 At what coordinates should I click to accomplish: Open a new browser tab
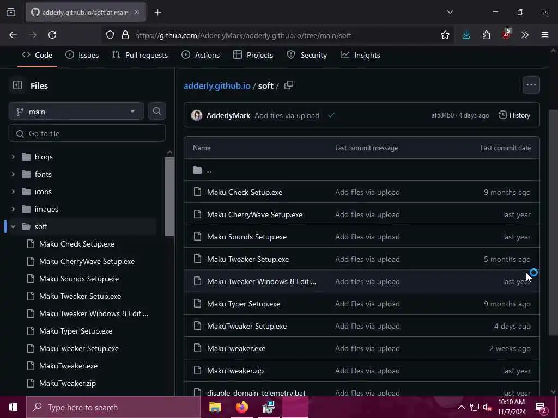point(157,13)
